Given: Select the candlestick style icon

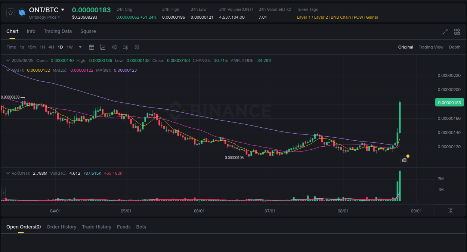Looking at the screenshot, I should point(114,47).
